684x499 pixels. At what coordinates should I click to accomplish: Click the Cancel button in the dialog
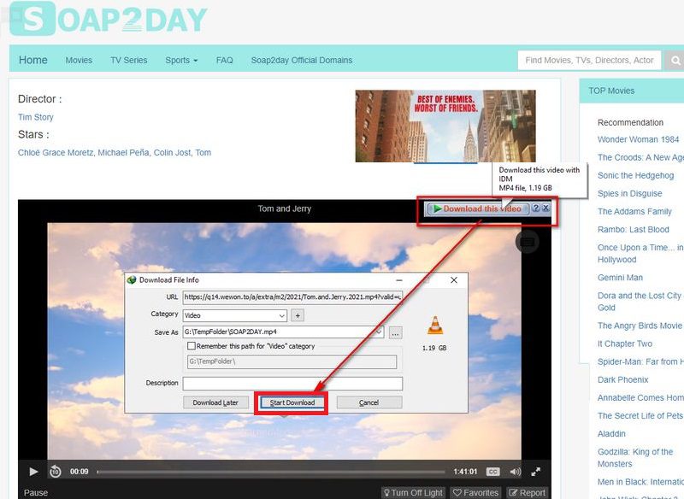[x=369, y=402]
